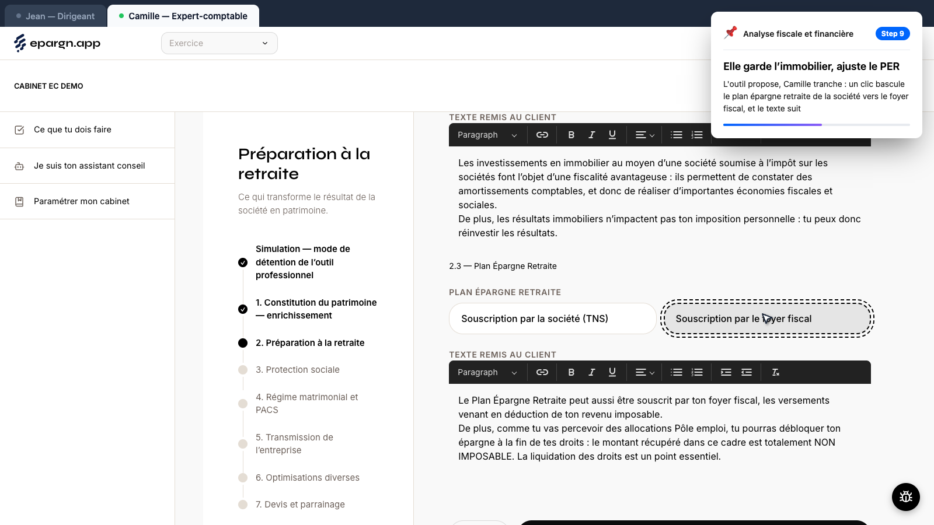
Task: Click into the Plan Épargne Retraite text editor
Action: (x=660, y=428)
